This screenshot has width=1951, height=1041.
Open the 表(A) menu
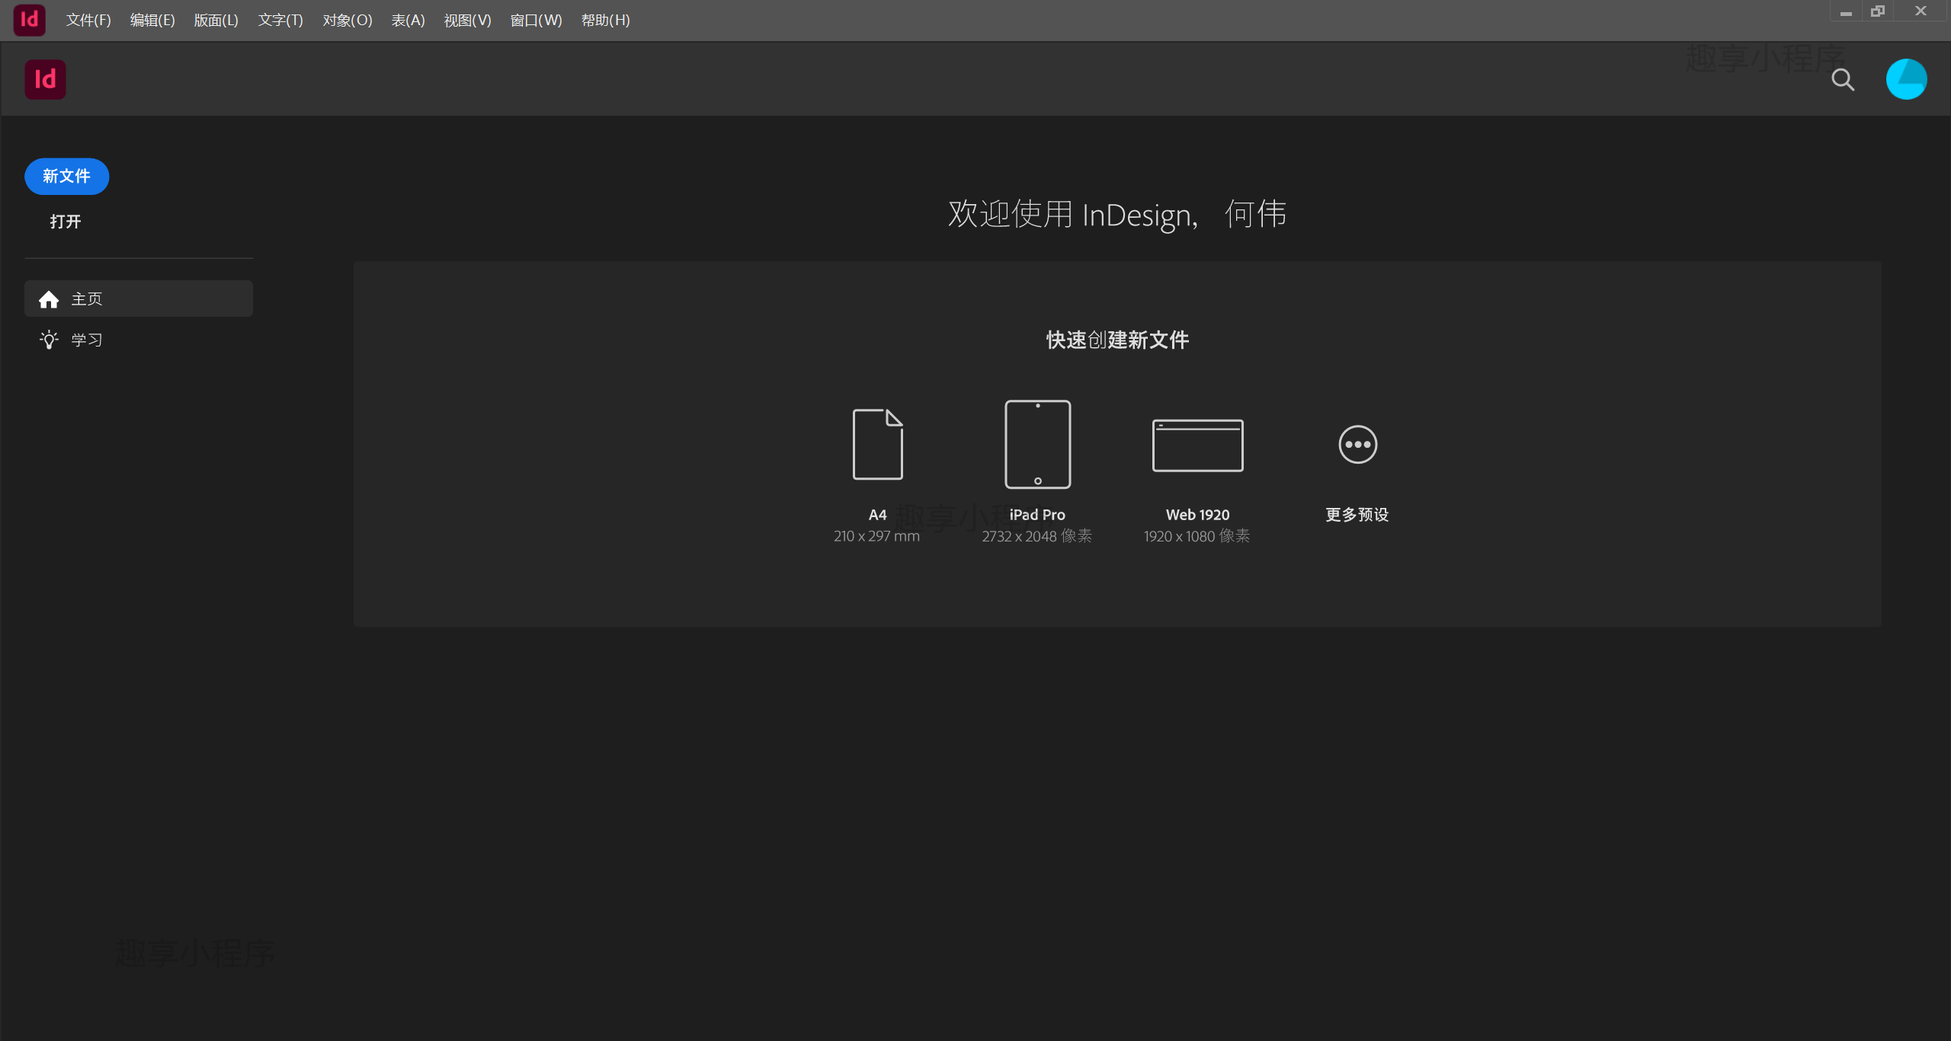pos(408,21)
